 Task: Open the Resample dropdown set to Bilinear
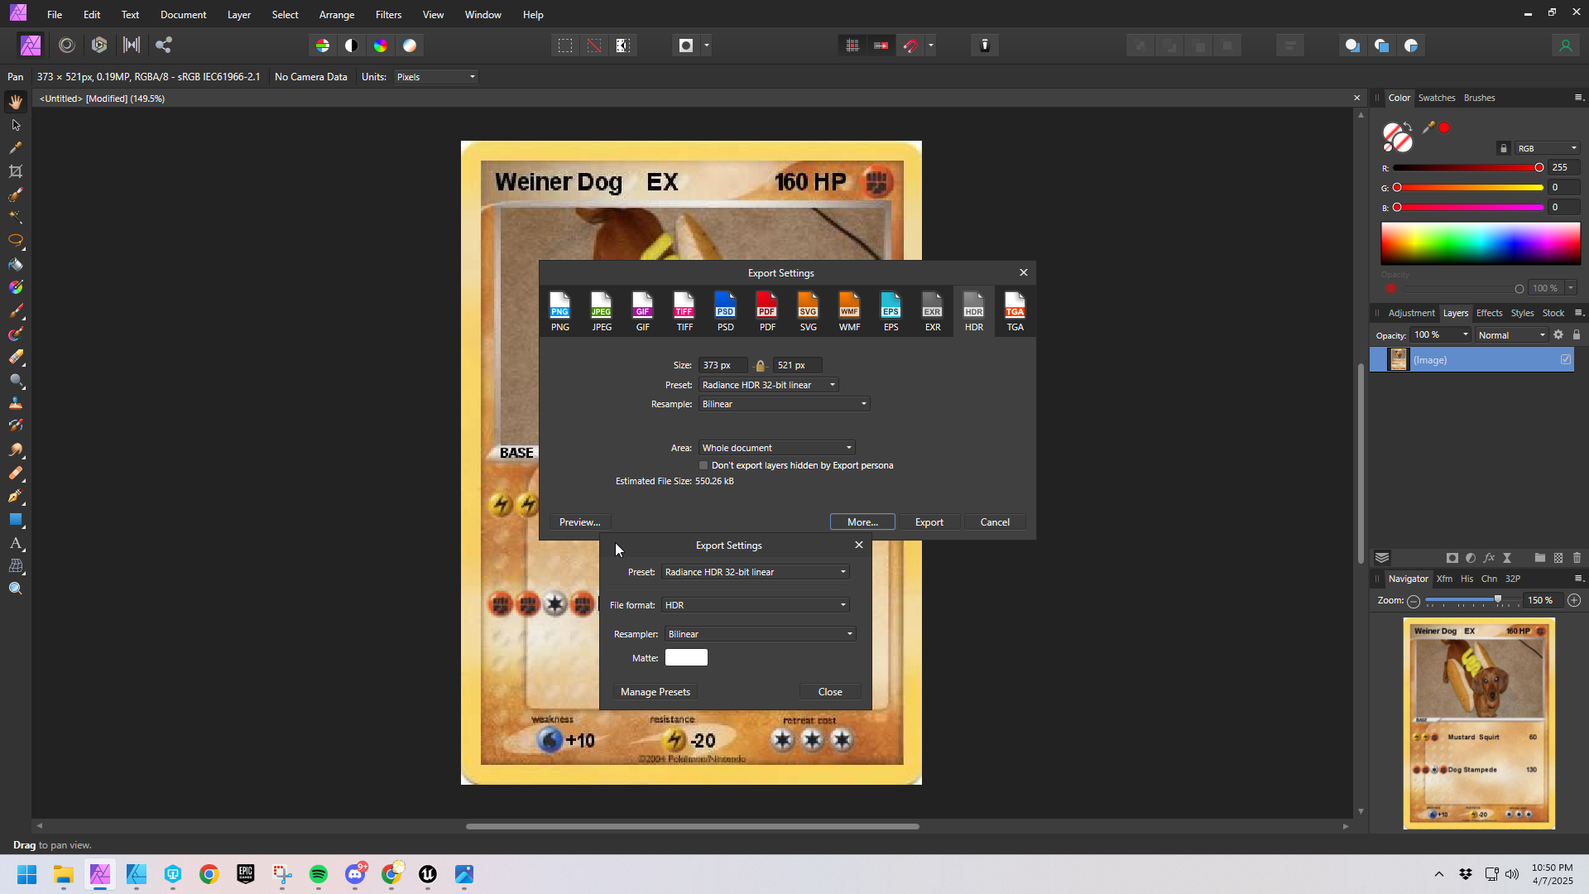[784, 404]
